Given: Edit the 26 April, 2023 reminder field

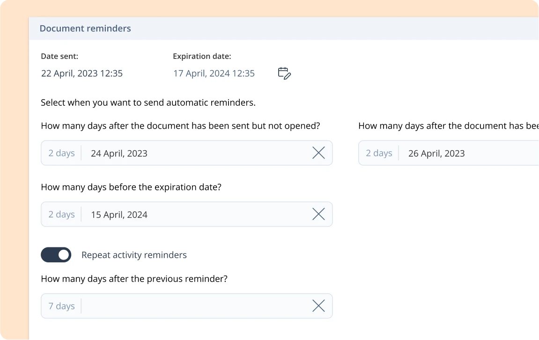Looking at the screenshot, I should 449,153.
